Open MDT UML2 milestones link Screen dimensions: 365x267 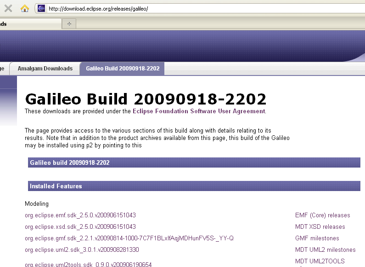coord(325,250)
